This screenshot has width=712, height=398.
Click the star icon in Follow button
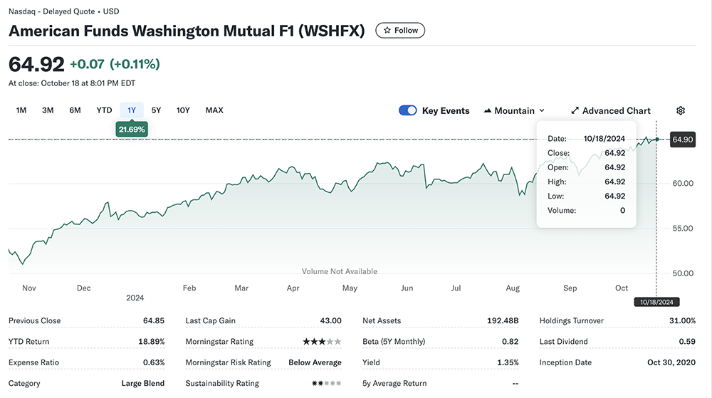[387, 31]
